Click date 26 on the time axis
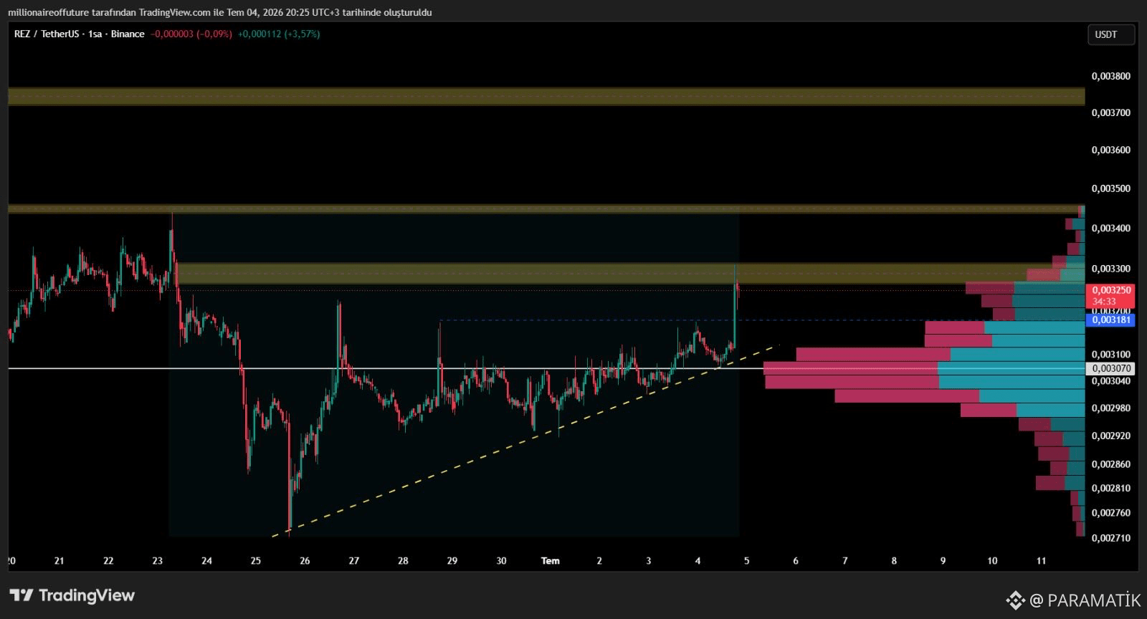 (305, 561)
